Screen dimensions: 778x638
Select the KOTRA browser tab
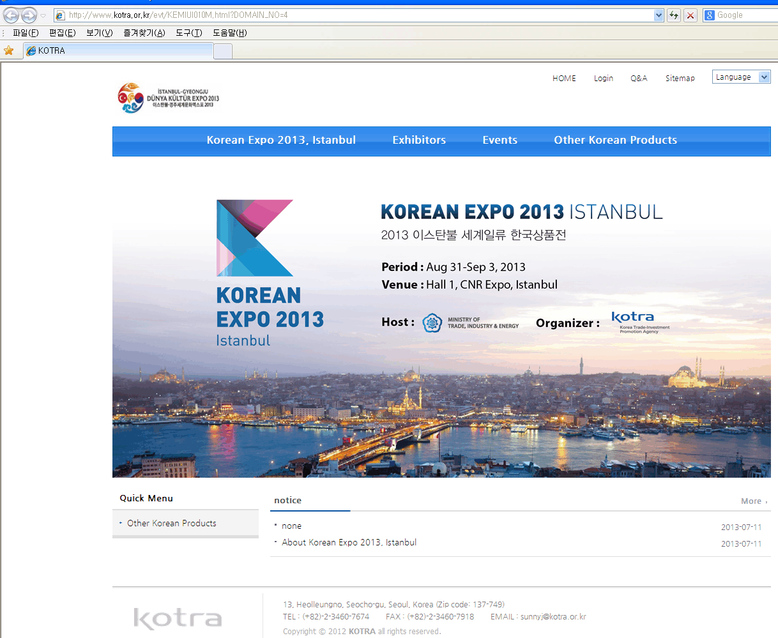(118, 51)
